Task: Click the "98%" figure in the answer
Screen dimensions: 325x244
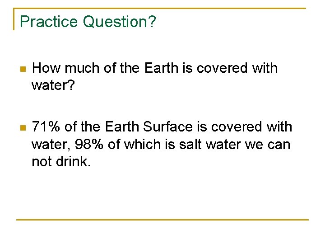Action: pos(89,144)
